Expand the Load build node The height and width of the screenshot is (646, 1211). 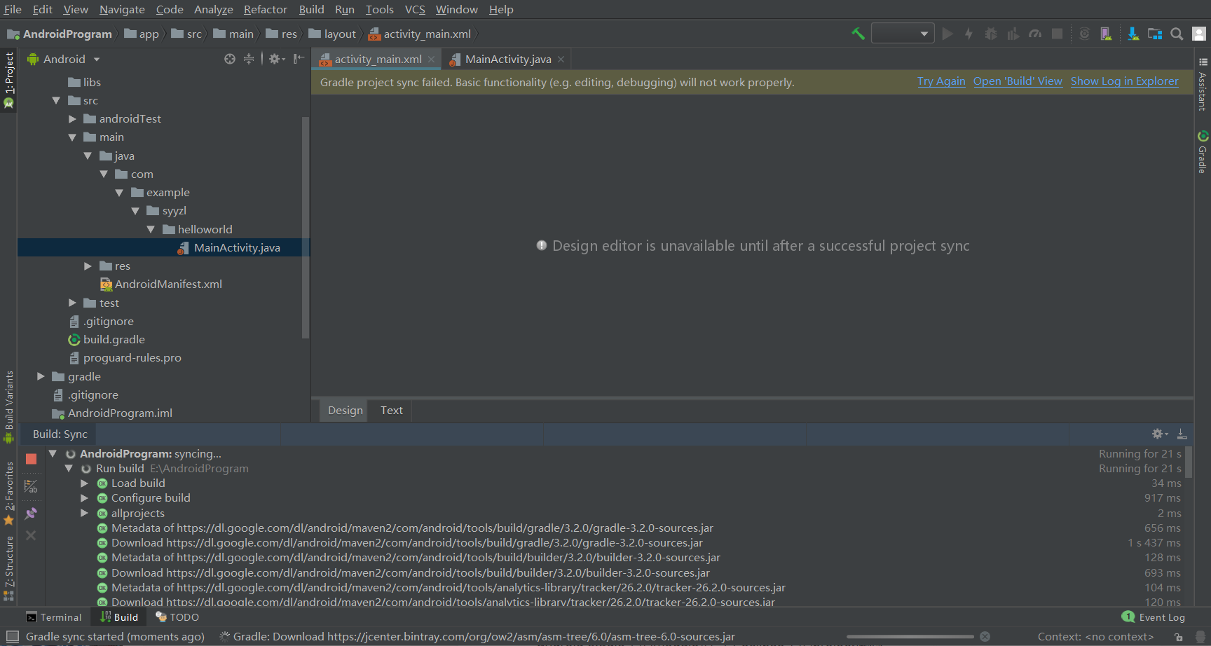click(84, 483)
